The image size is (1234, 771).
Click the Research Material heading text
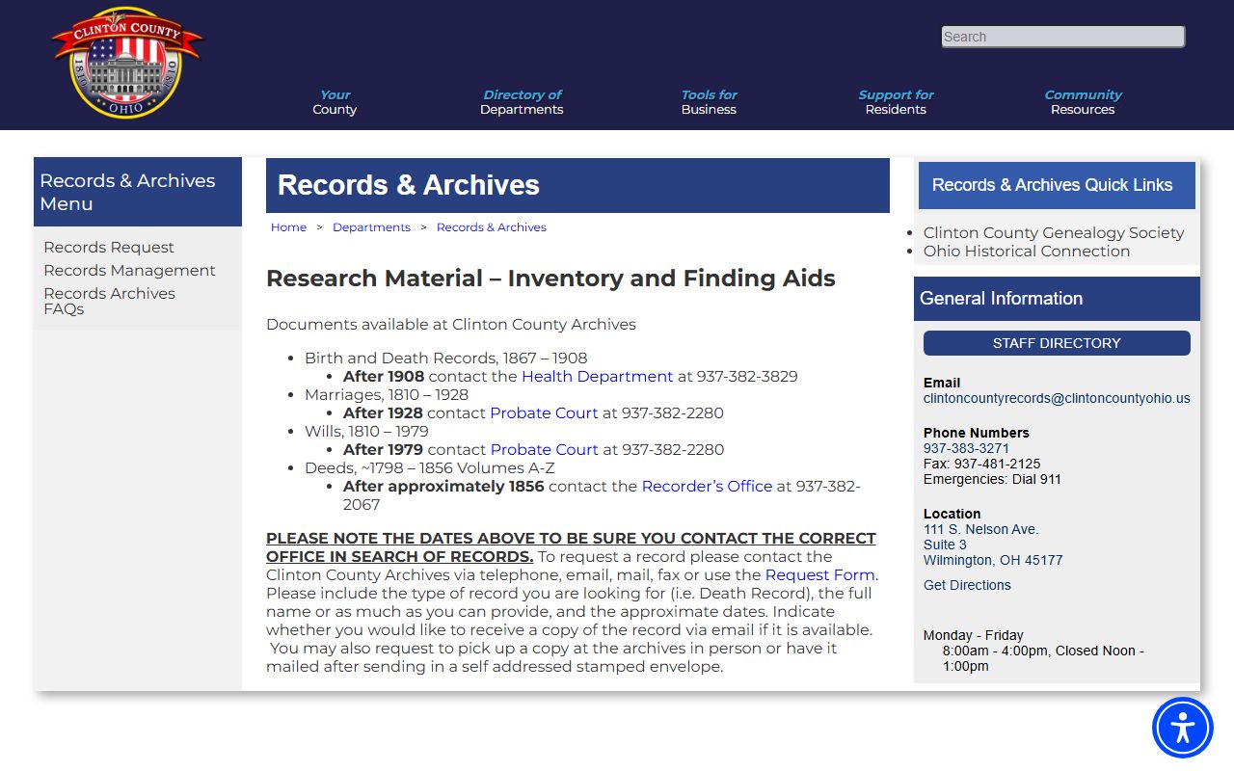550,279
